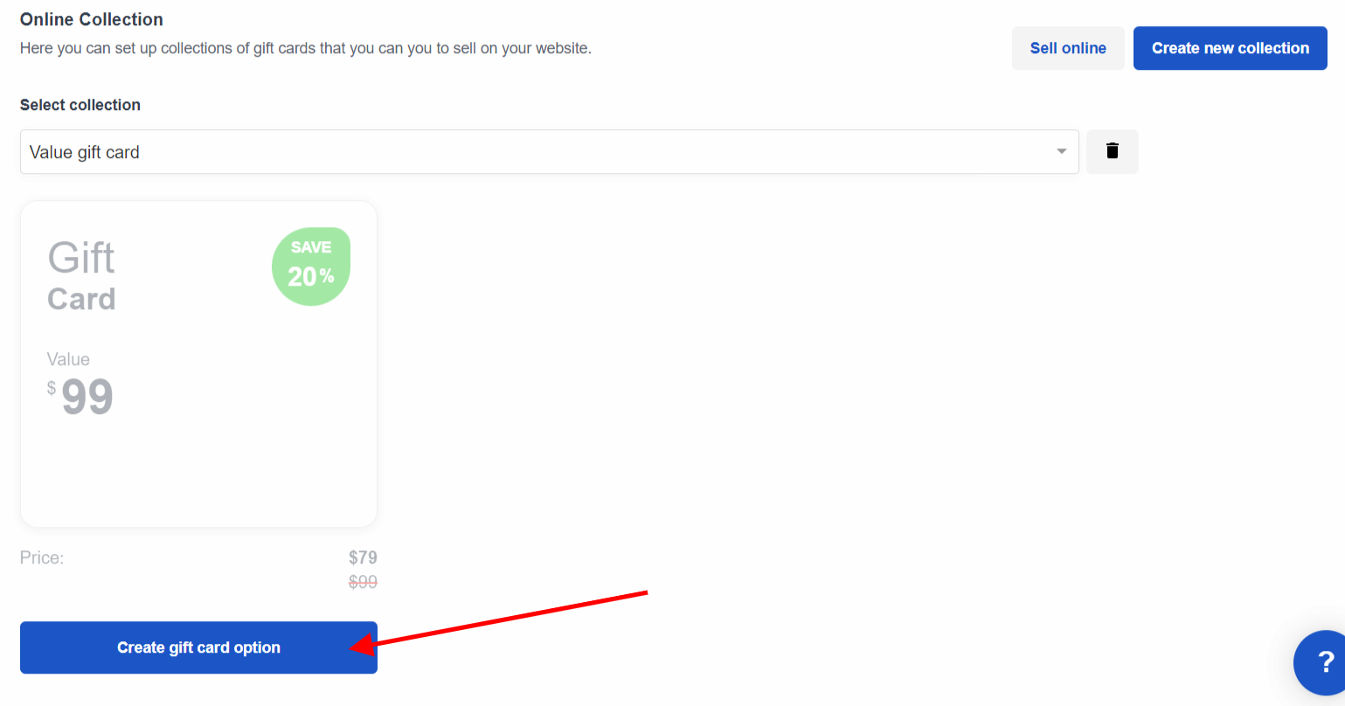The height and width of the screenshot is (706, 1345).
Task: Expand the collection dropdown arrow
Action: (x=1061, y=152)
